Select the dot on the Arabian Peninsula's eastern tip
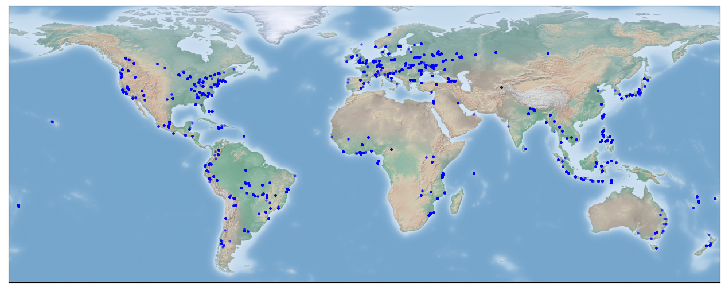The height and width of the screenshot is (291, 725). coord(478,113)
